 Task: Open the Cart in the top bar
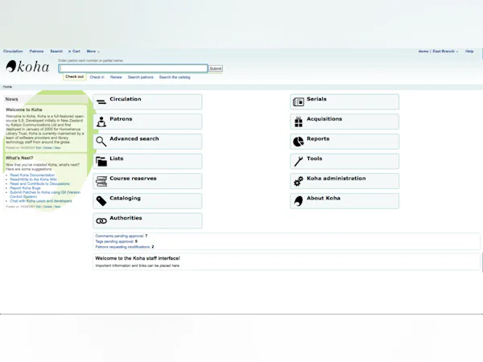74,51
